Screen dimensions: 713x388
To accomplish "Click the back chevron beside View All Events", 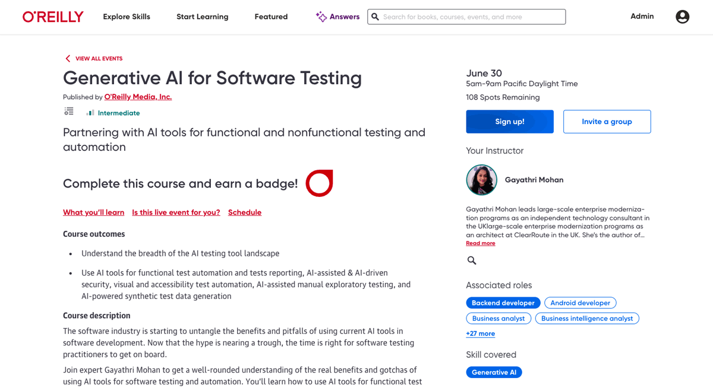I will [68, 59].
